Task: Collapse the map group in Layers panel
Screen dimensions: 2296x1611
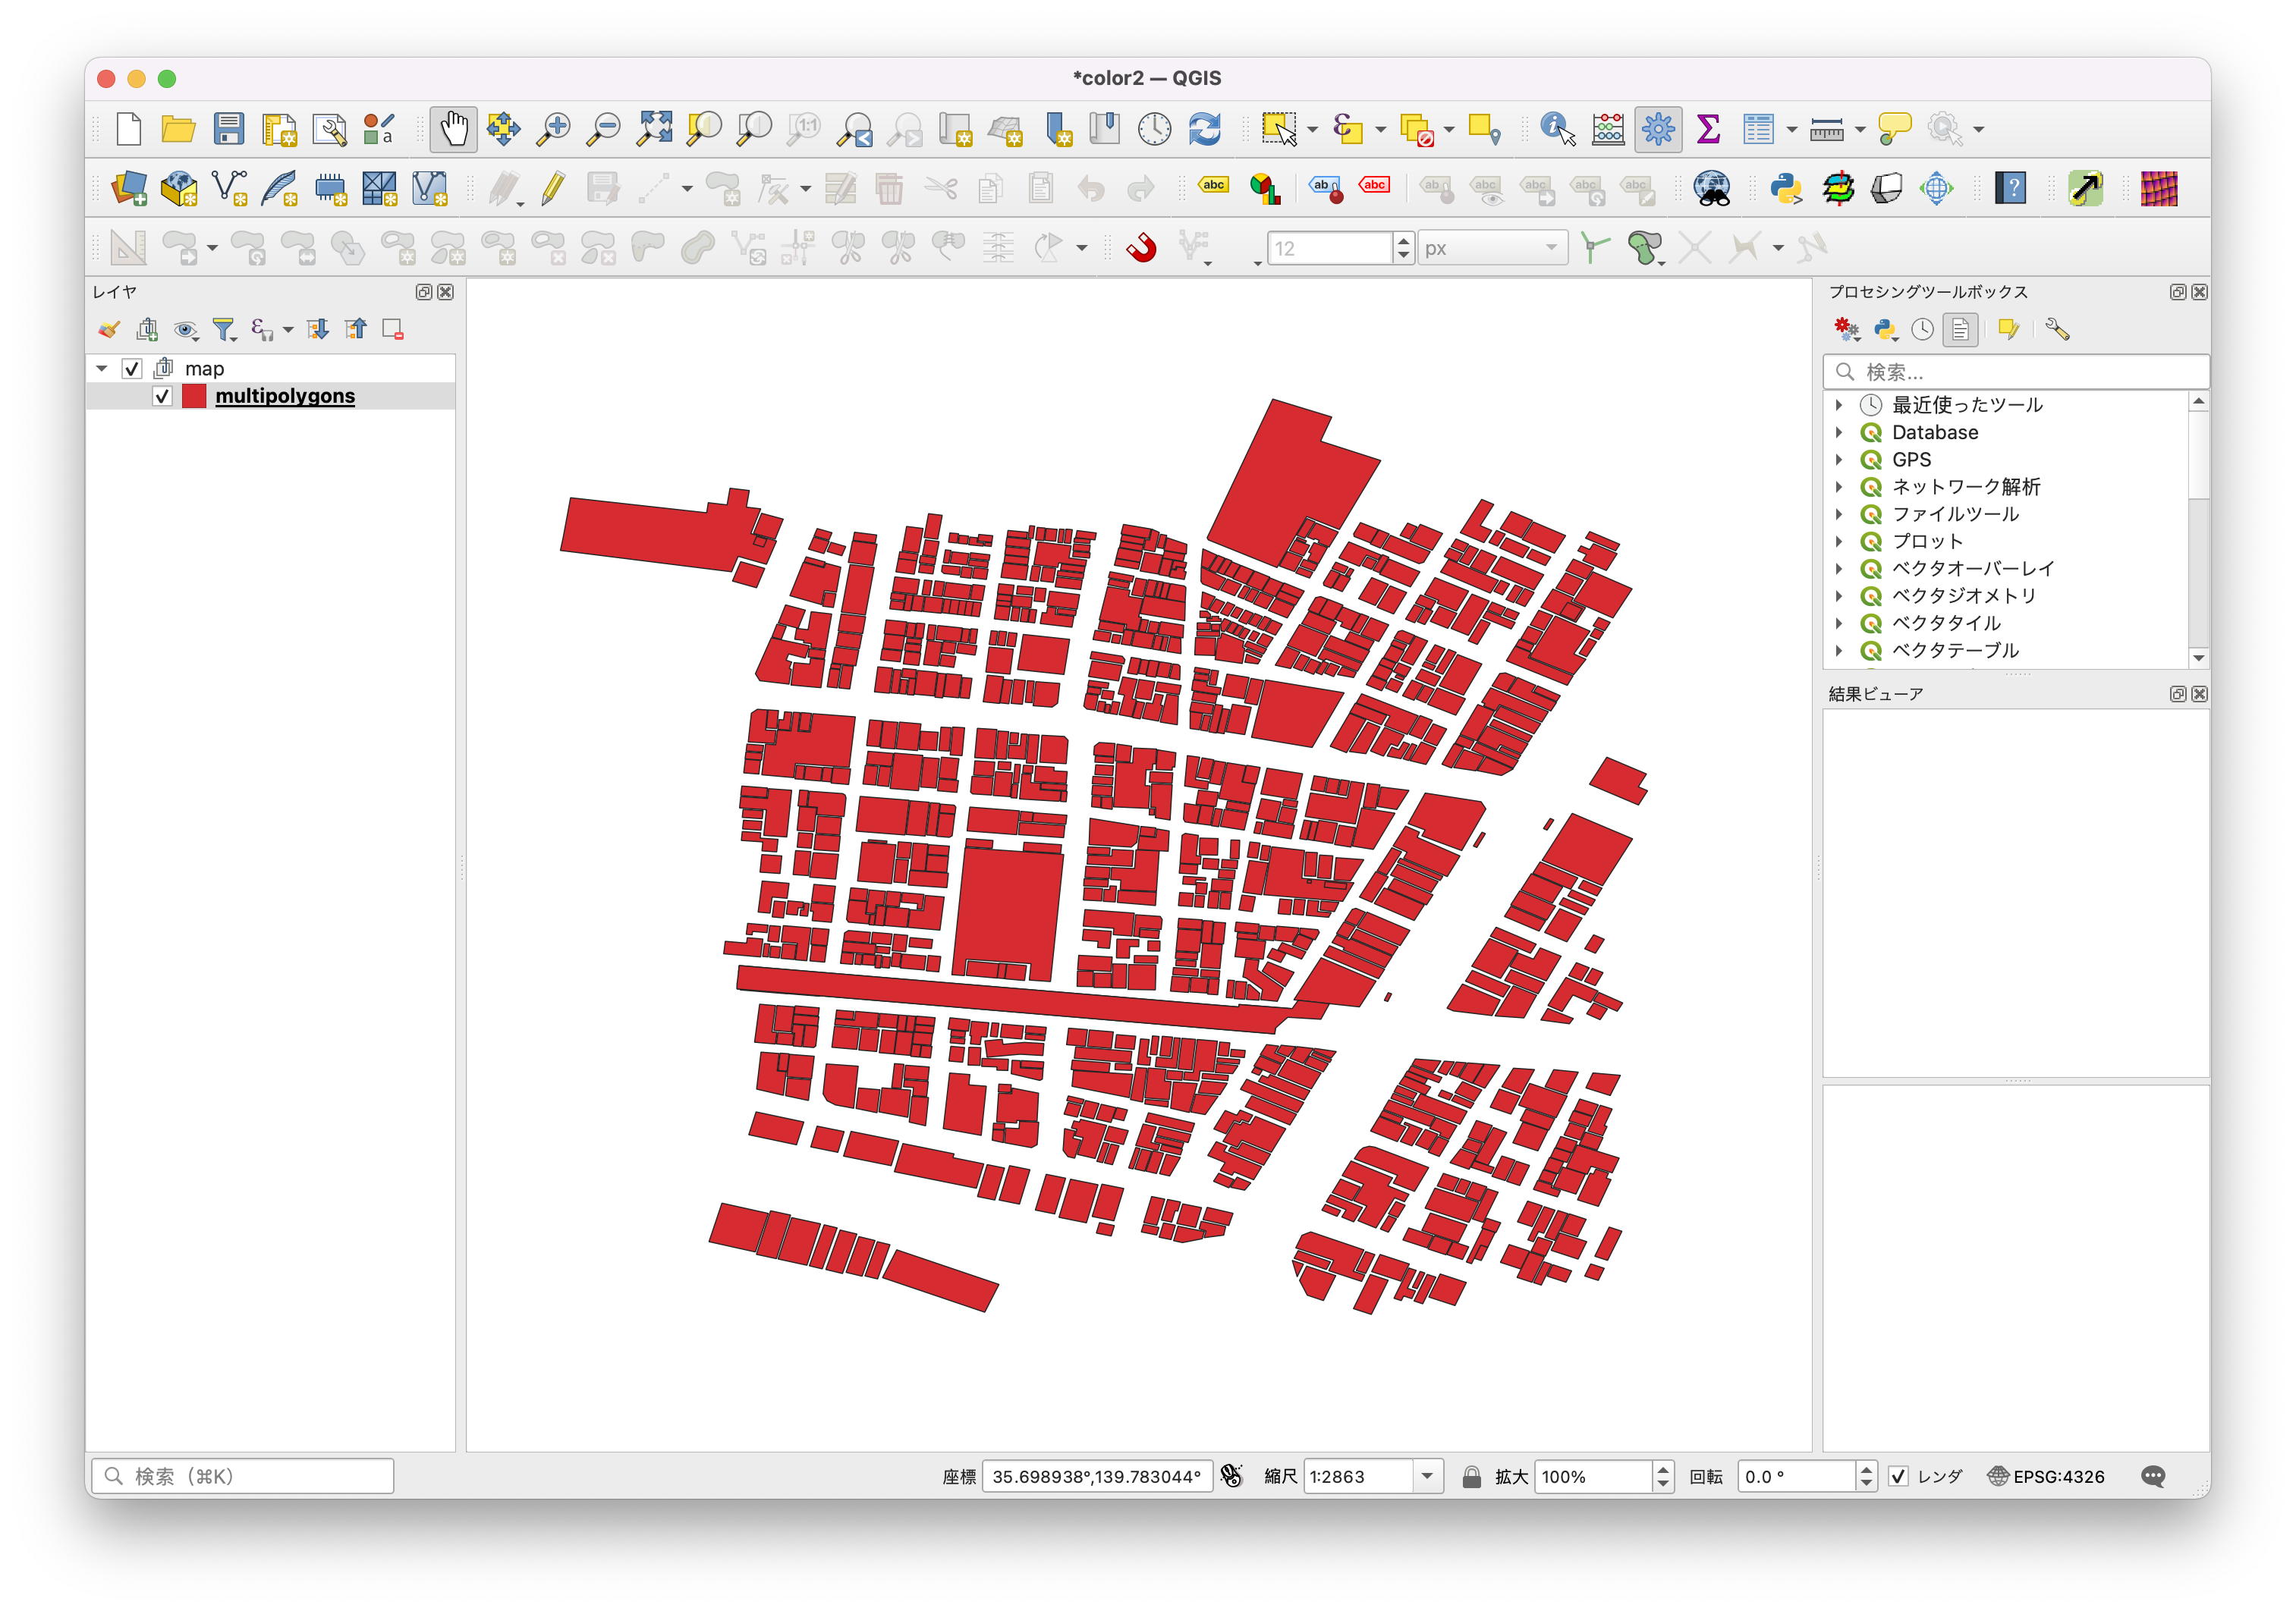Action: point(101,368)
